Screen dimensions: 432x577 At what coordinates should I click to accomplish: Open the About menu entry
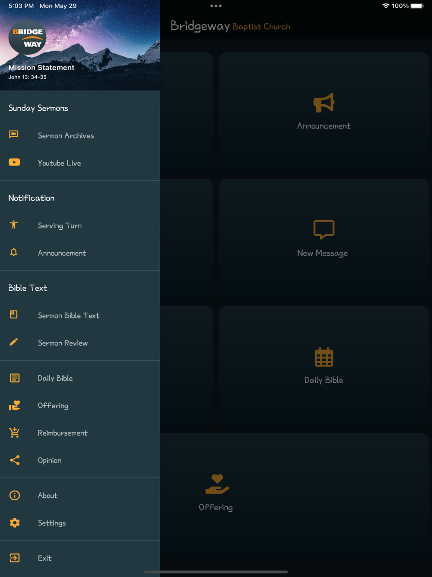(x=80, y=495)
